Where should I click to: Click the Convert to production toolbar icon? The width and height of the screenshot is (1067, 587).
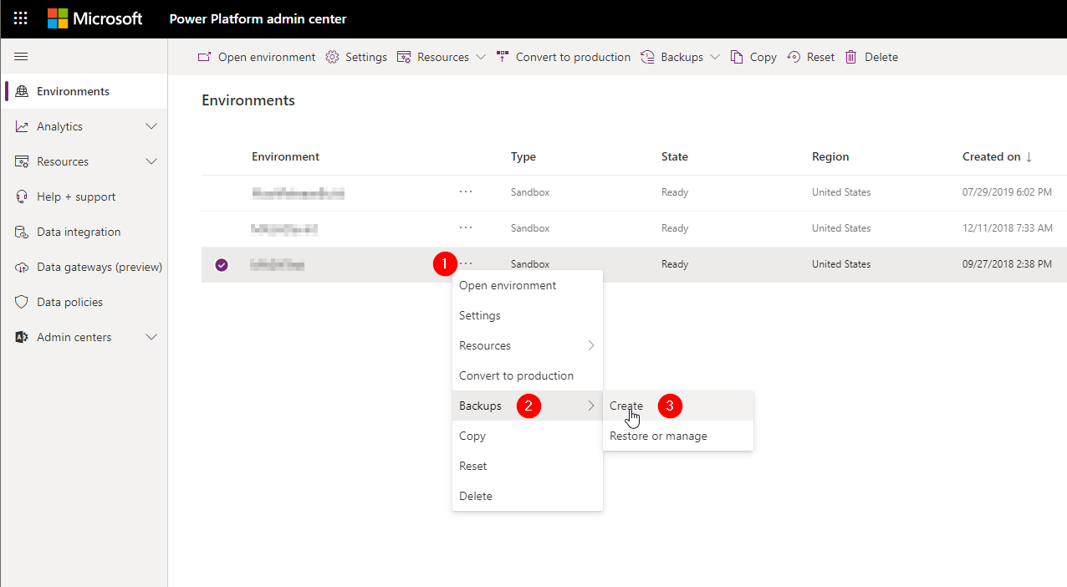click(x=503, y=57)
